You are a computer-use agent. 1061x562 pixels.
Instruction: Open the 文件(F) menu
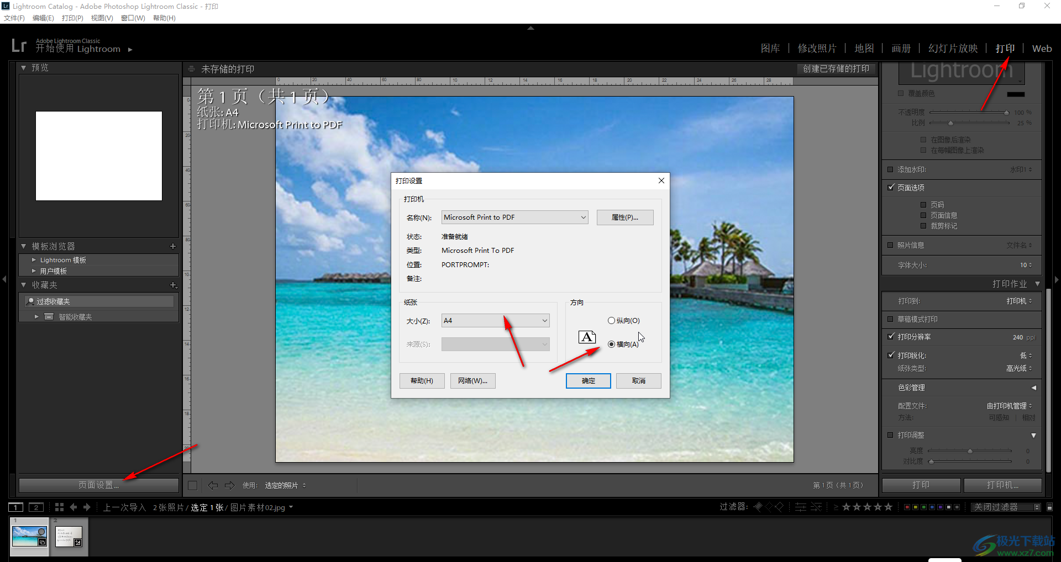click(14, 18)
